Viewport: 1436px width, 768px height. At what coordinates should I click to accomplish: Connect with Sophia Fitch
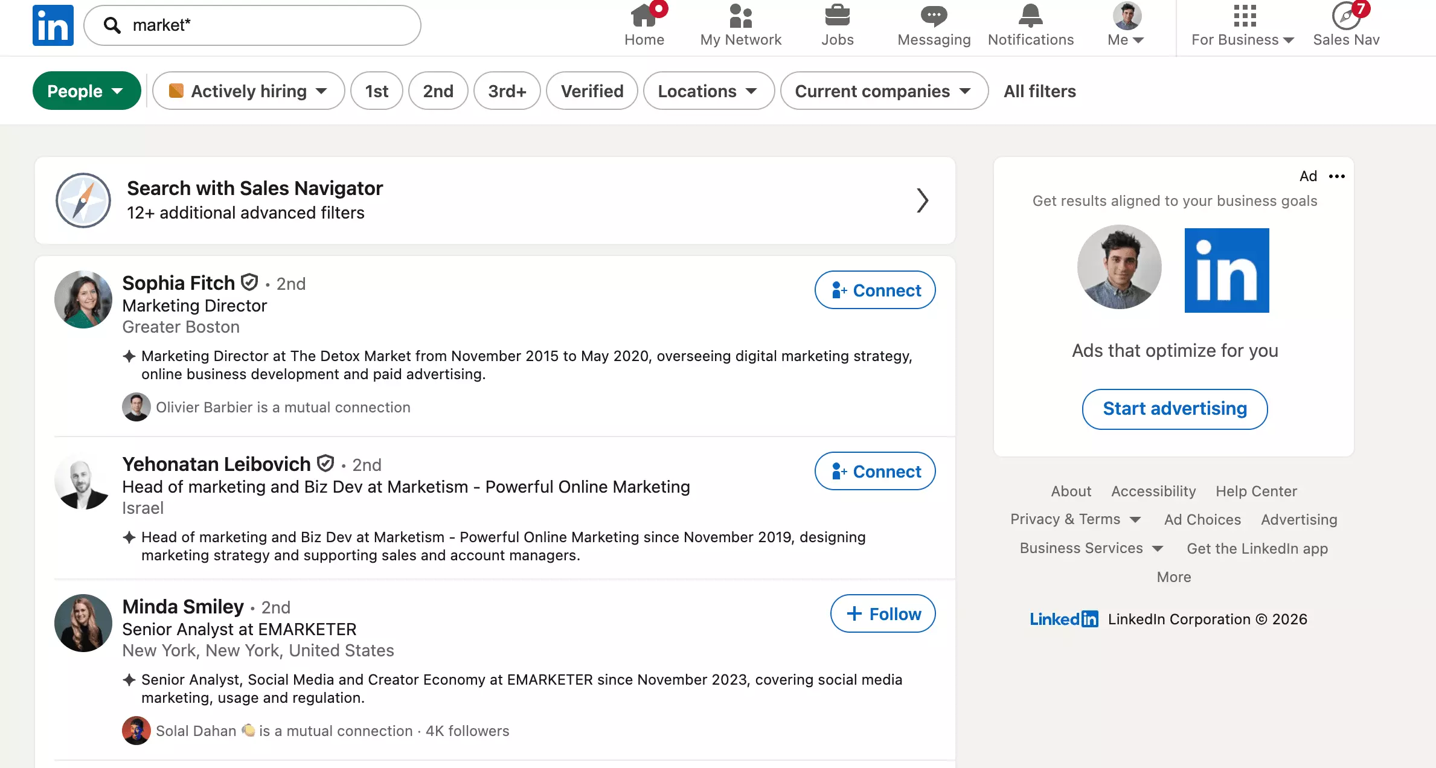875,290
